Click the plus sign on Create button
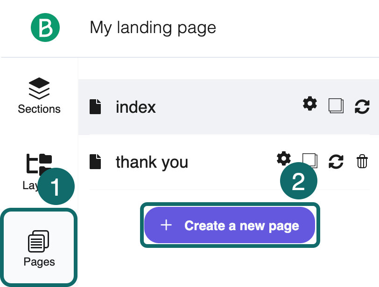This screenshot has width=379, height=287. point(166,225)
